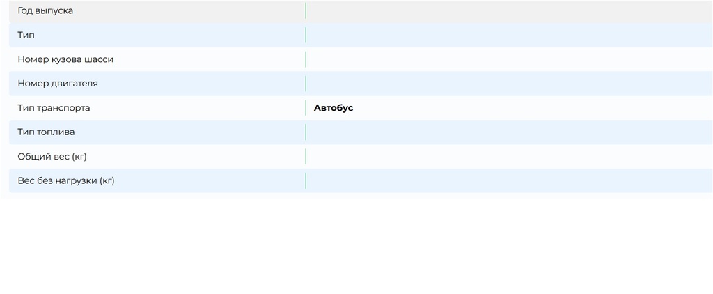Click the green divider in the Год выпуска row
The height and width of the screenshot is (294, 713).
[x=306, y=11]
